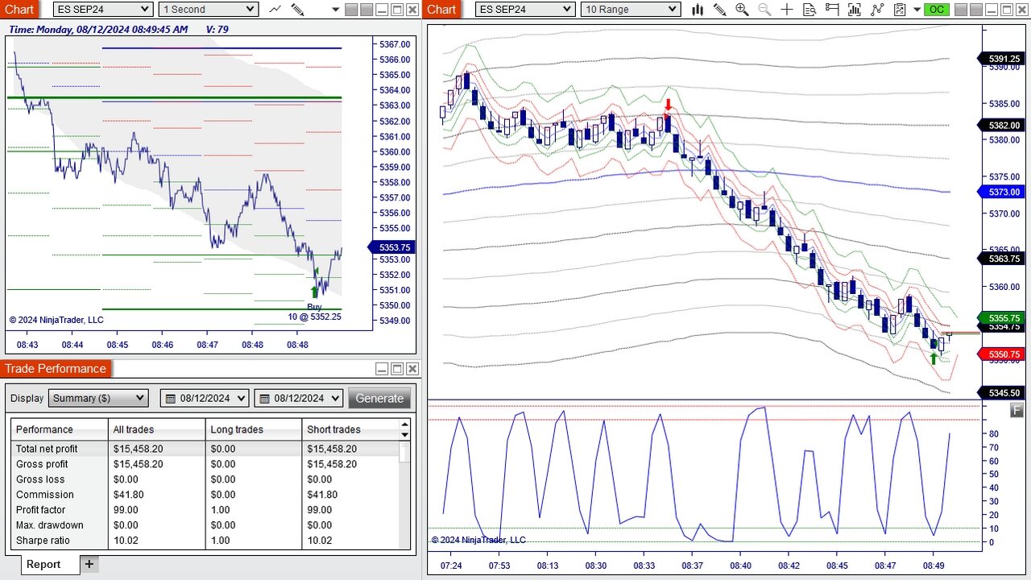Screen dimensions: 1031x580
Task: Click red sell arrow on right chart
Action: click(x=668, y=105)
